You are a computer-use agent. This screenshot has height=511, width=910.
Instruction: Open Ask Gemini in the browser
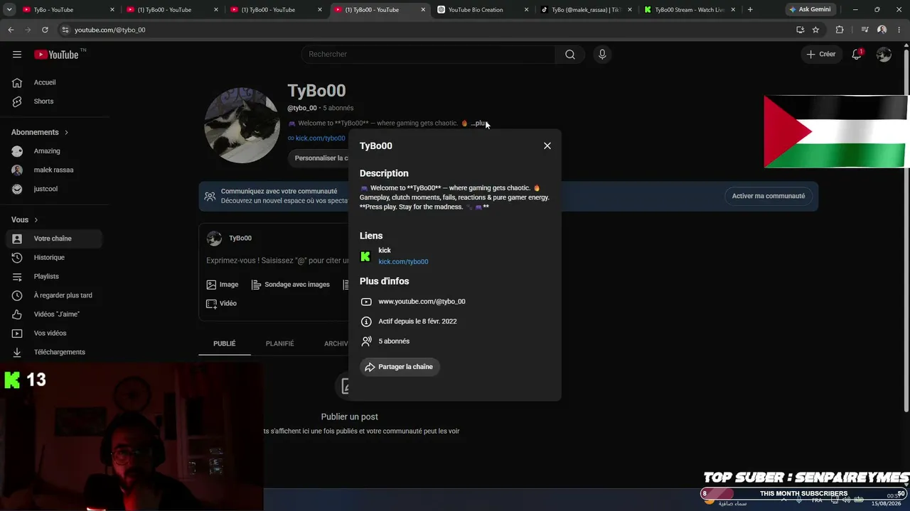coord(810,10)
